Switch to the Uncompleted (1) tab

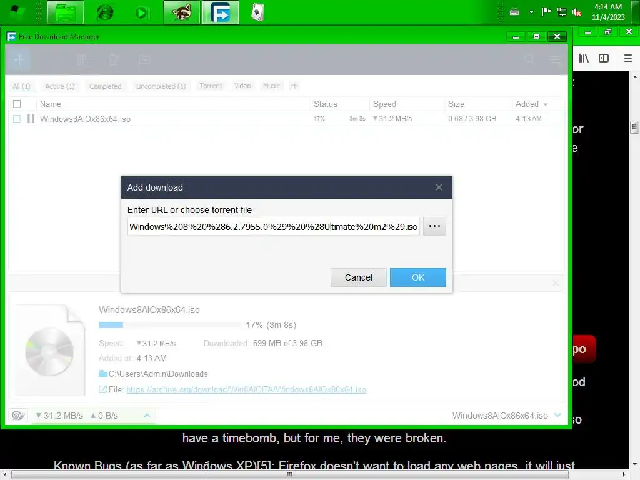161,86
